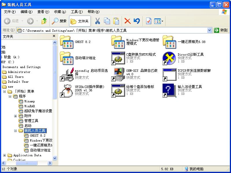Image resolution: width=231 pixels, height=173 pixels.
Task: Click the tree pane horizontal scrollbar thumb
Action: tap(27, 163)
